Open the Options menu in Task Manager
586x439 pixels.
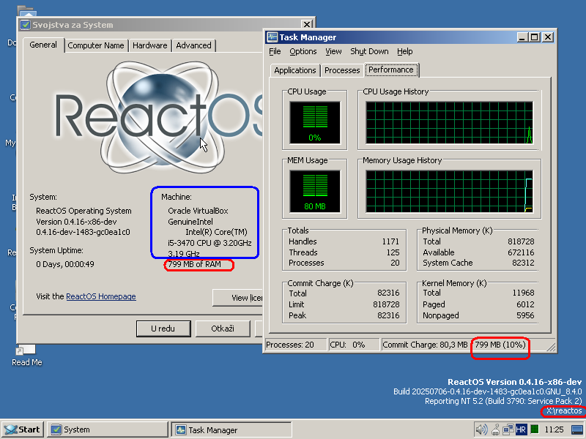303,51
